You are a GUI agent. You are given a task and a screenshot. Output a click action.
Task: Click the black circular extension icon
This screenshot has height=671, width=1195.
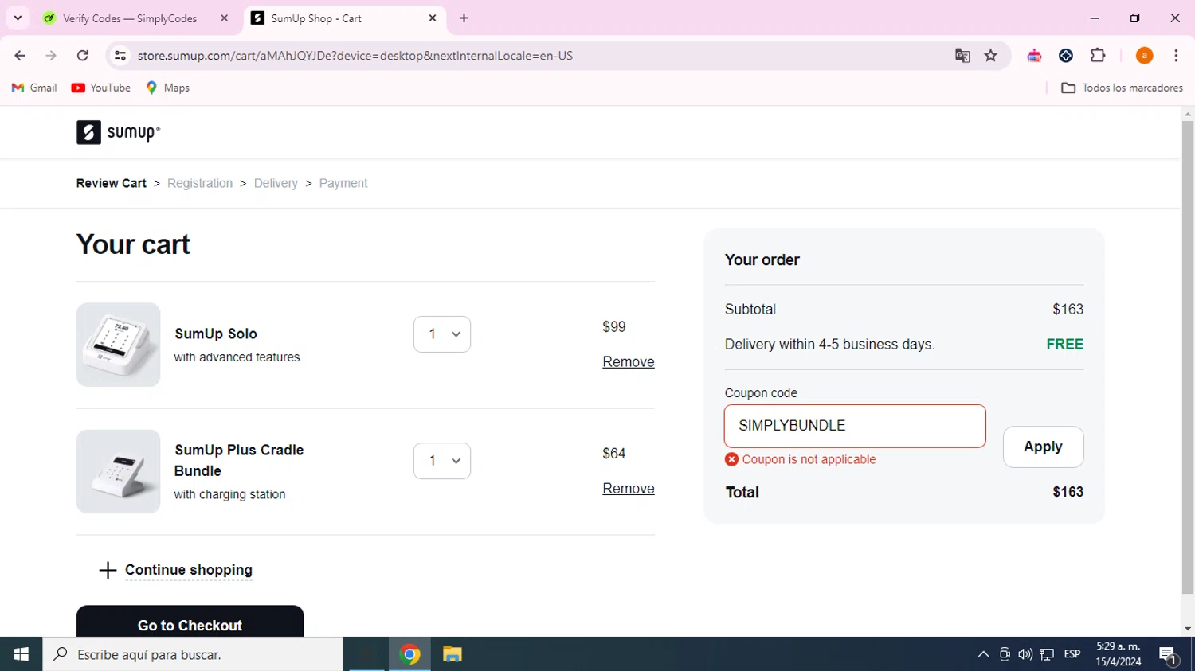tap(1066, 56)
